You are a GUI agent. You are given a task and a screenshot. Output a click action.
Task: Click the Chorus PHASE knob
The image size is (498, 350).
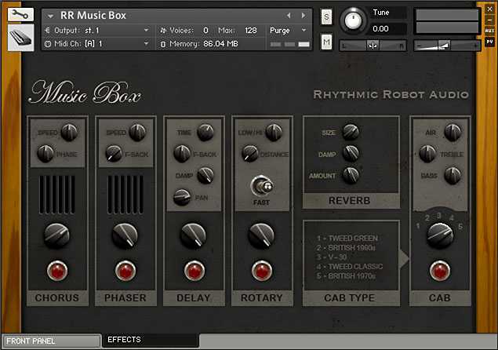(45, 154)
